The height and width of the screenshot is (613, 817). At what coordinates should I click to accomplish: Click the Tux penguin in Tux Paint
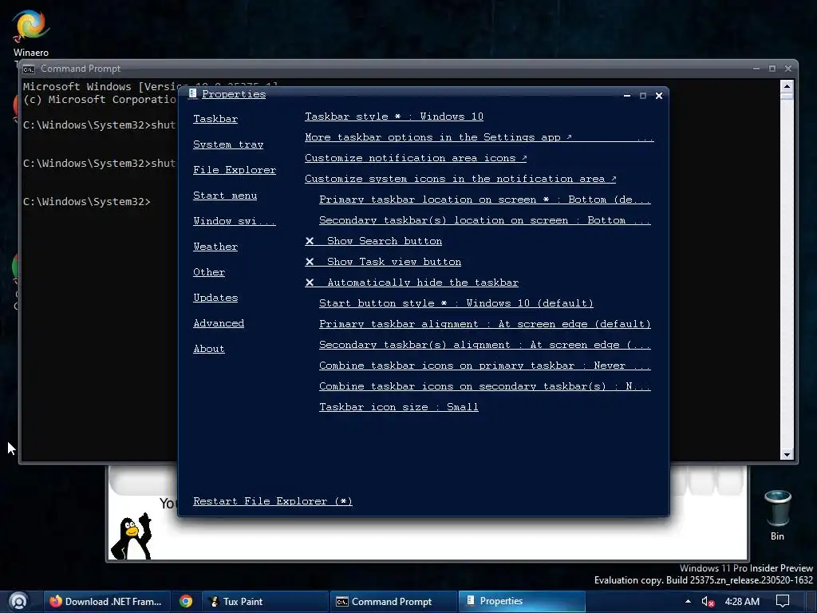tap(132, 536)
